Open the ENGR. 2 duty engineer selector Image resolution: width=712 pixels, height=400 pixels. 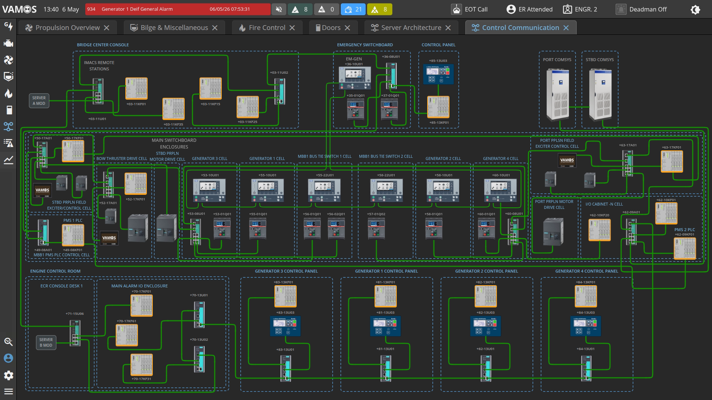(x=580, y=9)
